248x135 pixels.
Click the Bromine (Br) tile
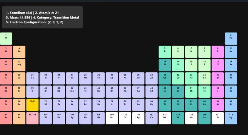(x=218, y=78)
